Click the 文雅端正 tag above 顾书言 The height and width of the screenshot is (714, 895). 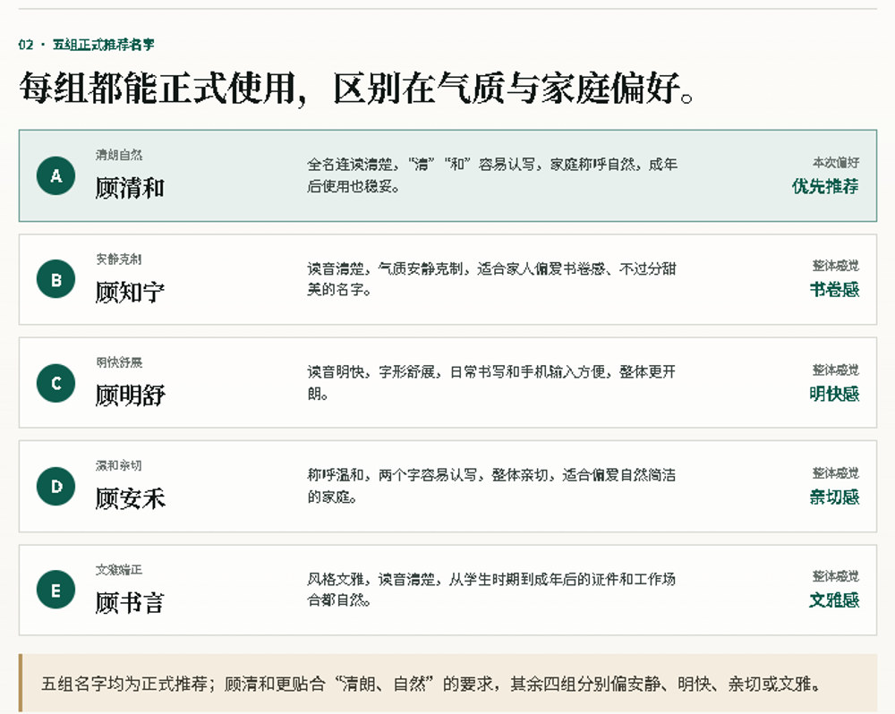pyautogui.click(x=119, y=569)
